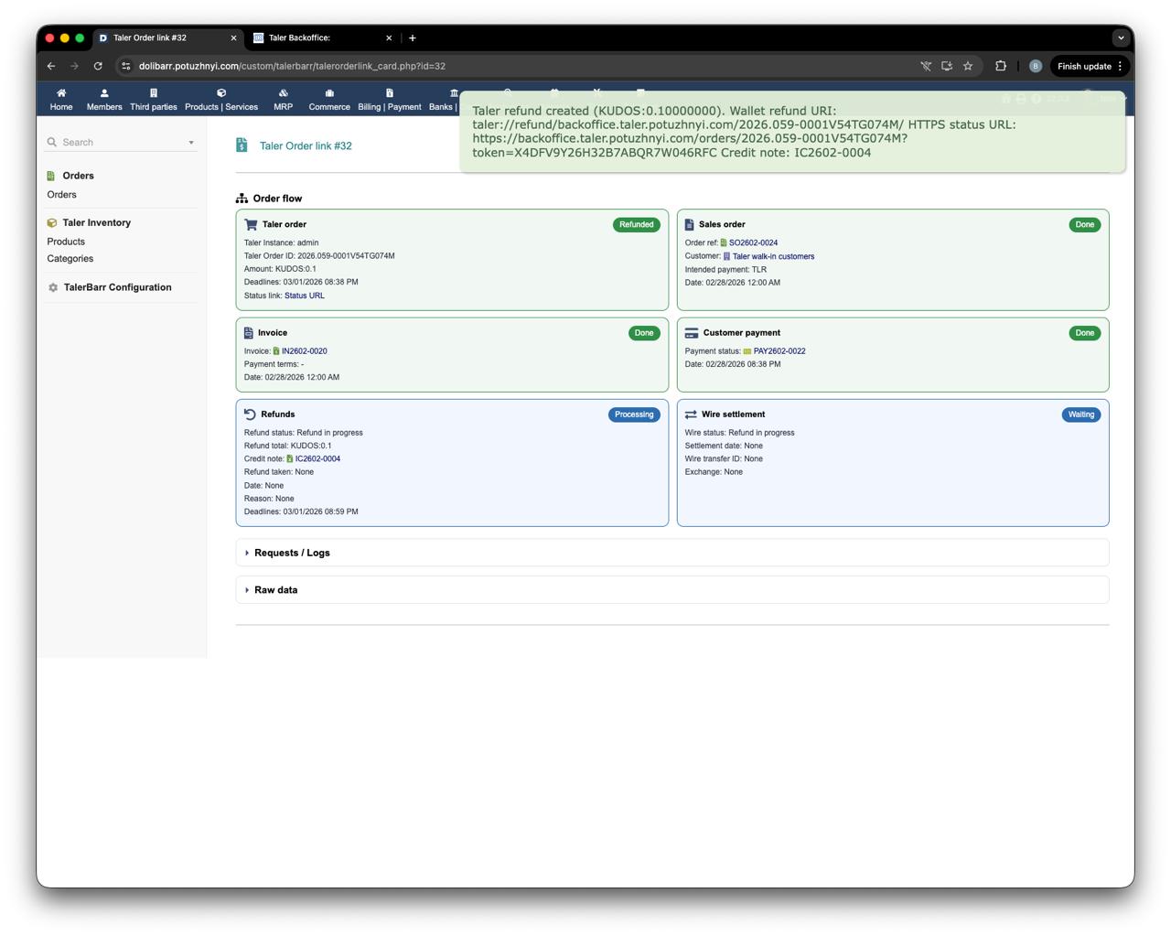The height and width of the screenshot is (936, 1171).
Task: Open Products | Services module
Action: pos(221,93)
